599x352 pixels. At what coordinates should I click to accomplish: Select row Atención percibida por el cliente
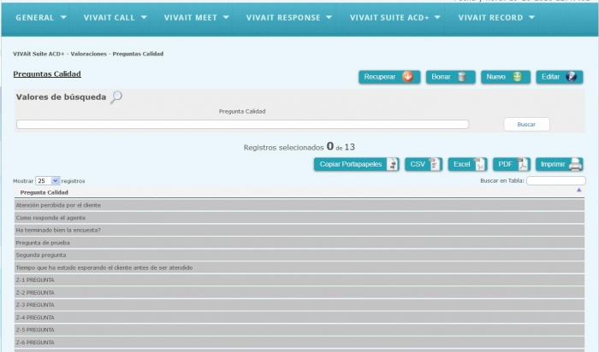tap(299, 205)
